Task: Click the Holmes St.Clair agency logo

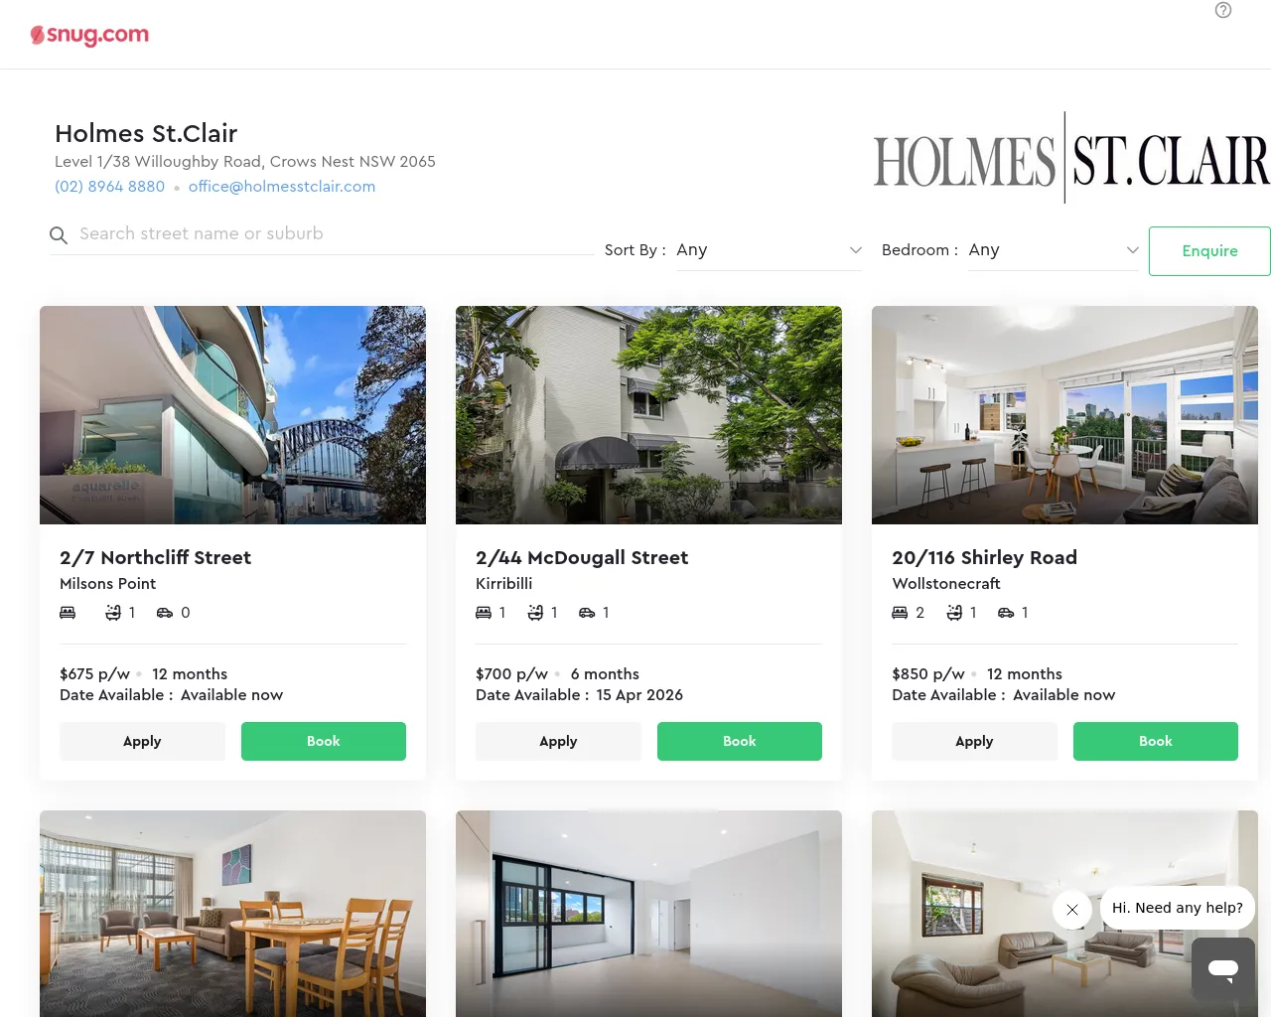Action: coord(1070,159)
